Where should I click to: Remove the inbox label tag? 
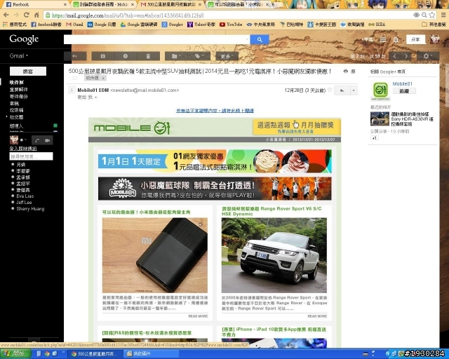pos(103,78)
